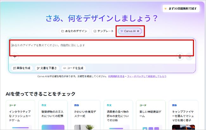This screenshot has width=206, height=130.
Task: Click the crown icon on free trial button
Action: [165, 9]
